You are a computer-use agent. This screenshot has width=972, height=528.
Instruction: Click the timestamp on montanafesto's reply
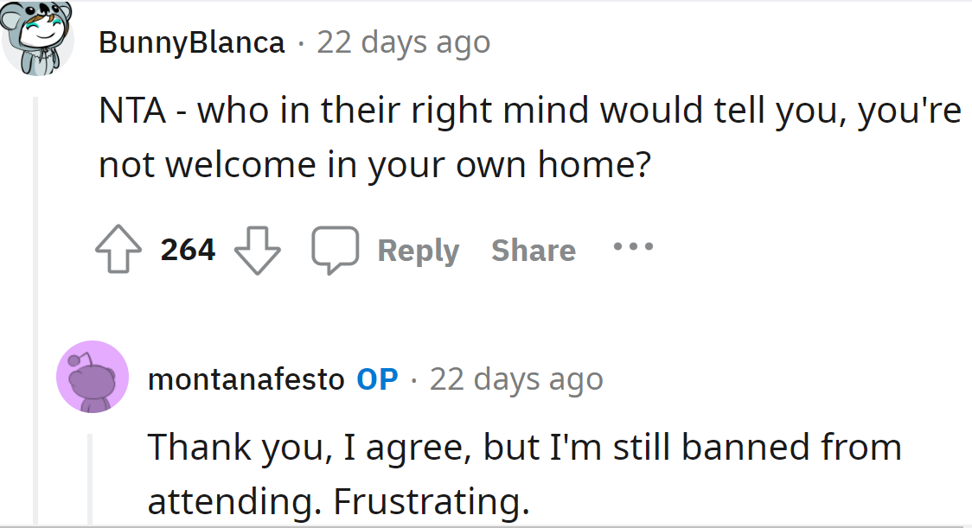pyautogui.click(x=516, y=379)
